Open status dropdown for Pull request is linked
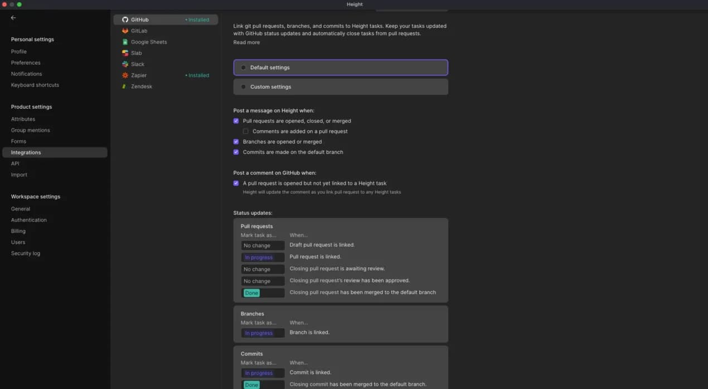Screen dimensions: 708x389 click(x=263, y=257)
